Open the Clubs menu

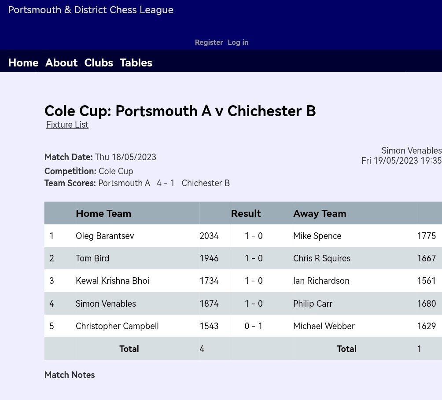tap(99, 63)
